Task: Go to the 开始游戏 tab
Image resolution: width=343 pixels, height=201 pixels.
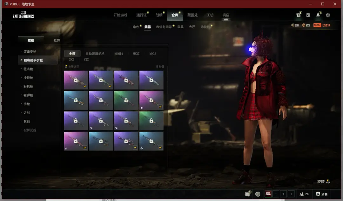Action: (x=120, y=15)
